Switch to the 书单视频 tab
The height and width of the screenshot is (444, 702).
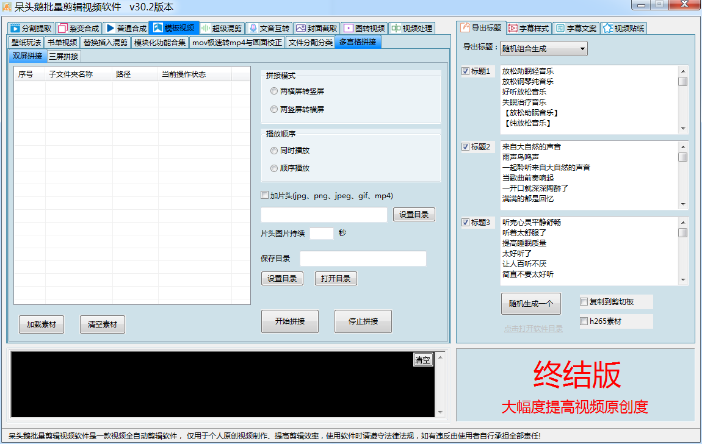[62, 43]
